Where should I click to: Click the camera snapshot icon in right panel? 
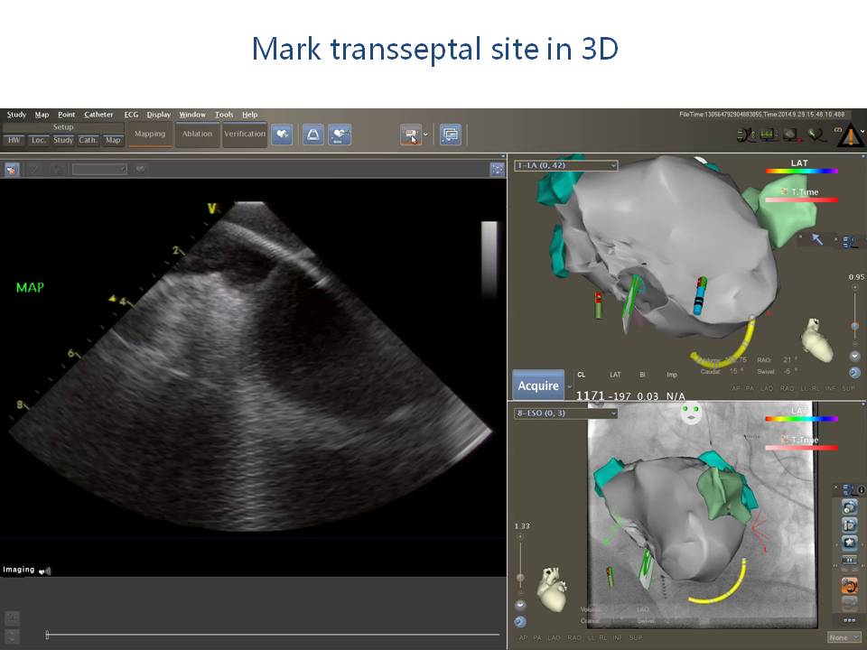pyautogui.click(x=849, y=507)
